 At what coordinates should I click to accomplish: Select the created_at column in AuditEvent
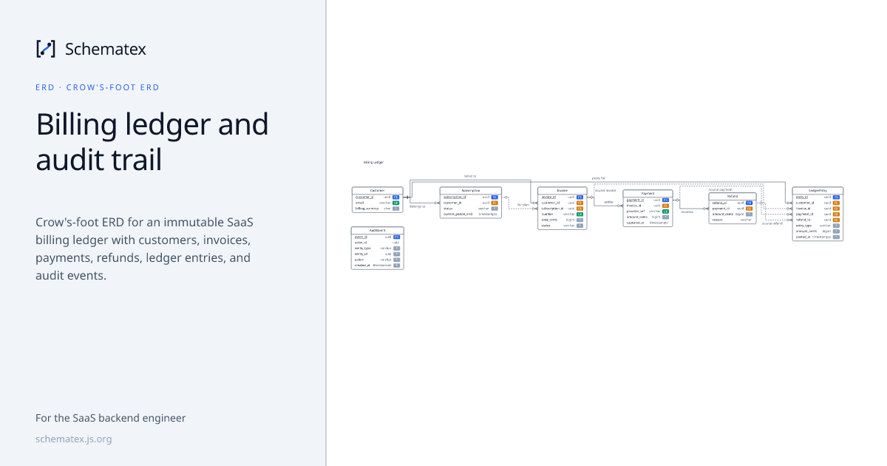[x=378, y=265]
